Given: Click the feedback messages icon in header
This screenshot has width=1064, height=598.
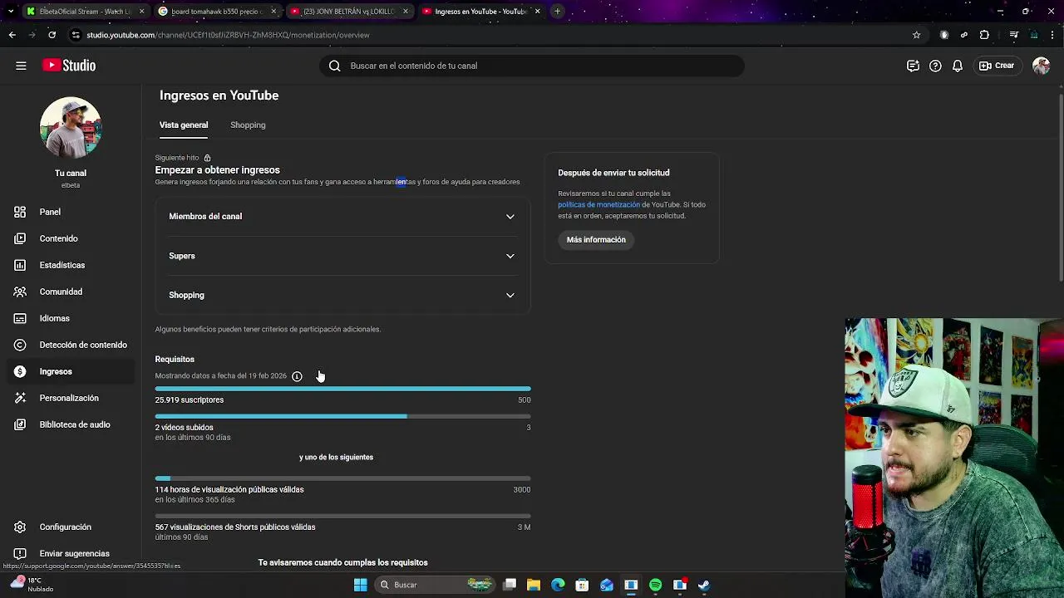Looking at the screenshot, I should pyautogui.click(x=913, y=66).
